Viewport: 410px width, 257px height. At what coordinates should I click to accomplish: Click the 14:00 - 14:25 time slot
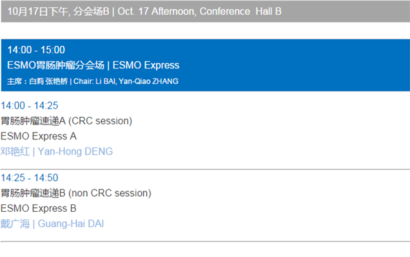pos(29,106)
